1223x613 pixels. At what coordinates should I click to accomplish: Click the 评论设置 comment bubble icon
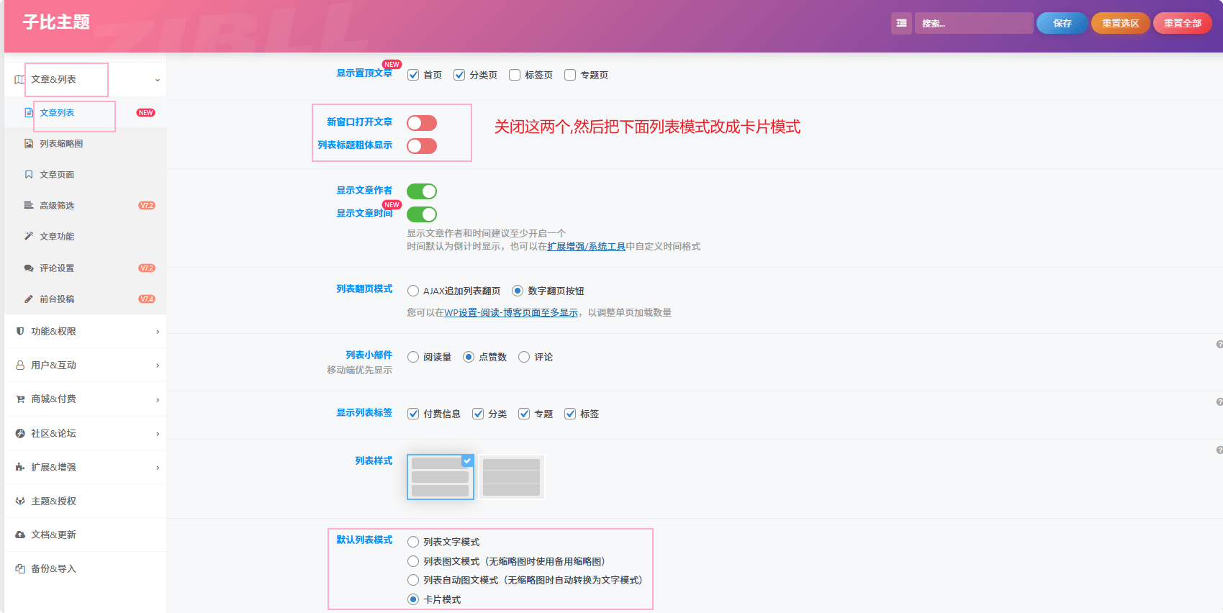coord(29,268)
